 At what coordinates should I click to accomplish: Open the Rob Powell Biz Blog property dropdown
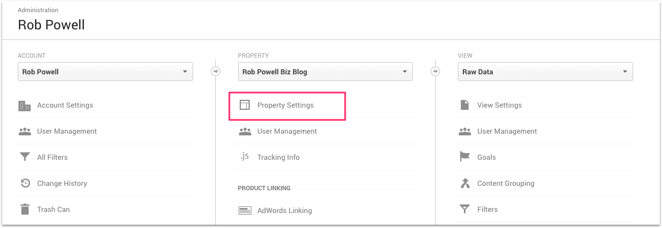tap(325, 72)
